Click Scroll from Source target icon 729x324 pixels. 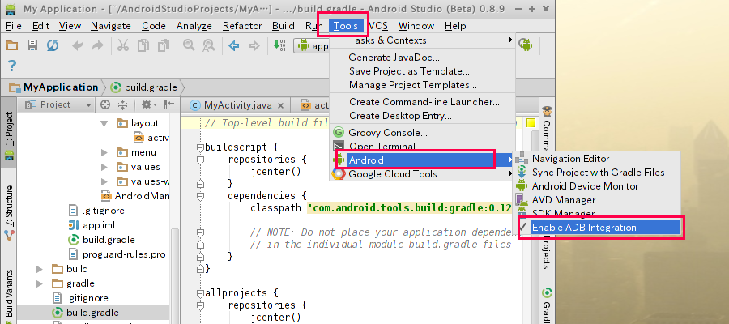click(105, 104)
